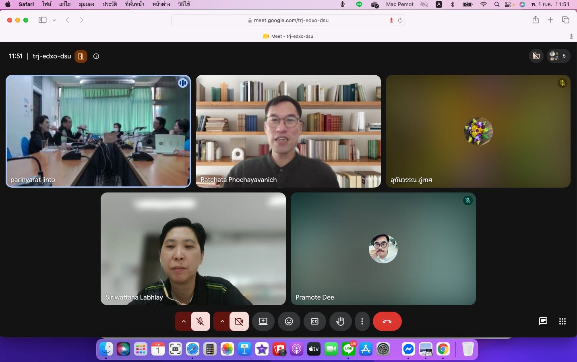
Task: Leave the call with red hang-up button
Action: pos(387,321)
